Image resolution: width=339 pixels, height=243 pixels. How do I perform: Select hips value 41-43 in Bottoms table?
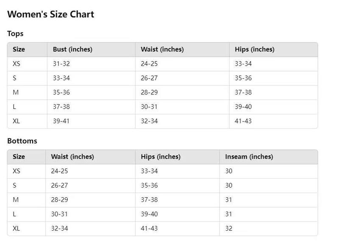click(x=149, y=228)
